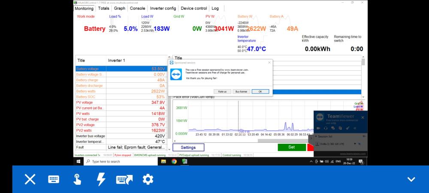Open file transfer icon in TeamViewer panel
Screen dimensions: 429x193
pyautogui.click(x=340, y=128)
